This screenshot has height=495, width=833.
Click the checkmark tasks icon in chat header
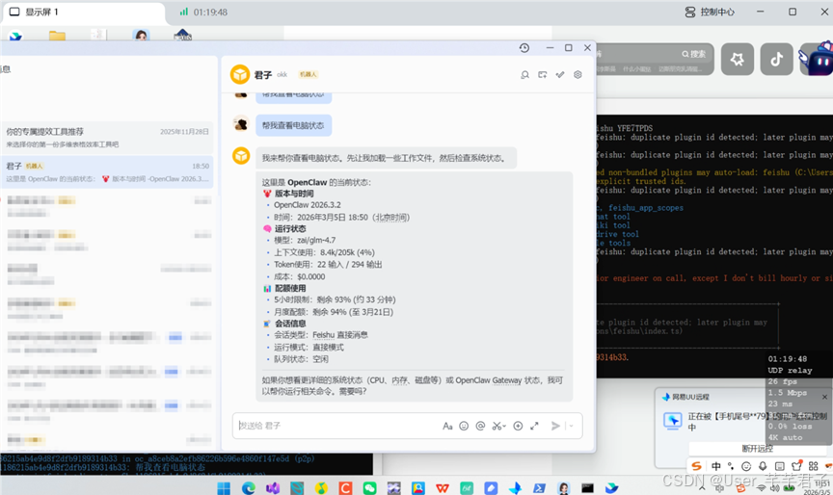[560, 75]
